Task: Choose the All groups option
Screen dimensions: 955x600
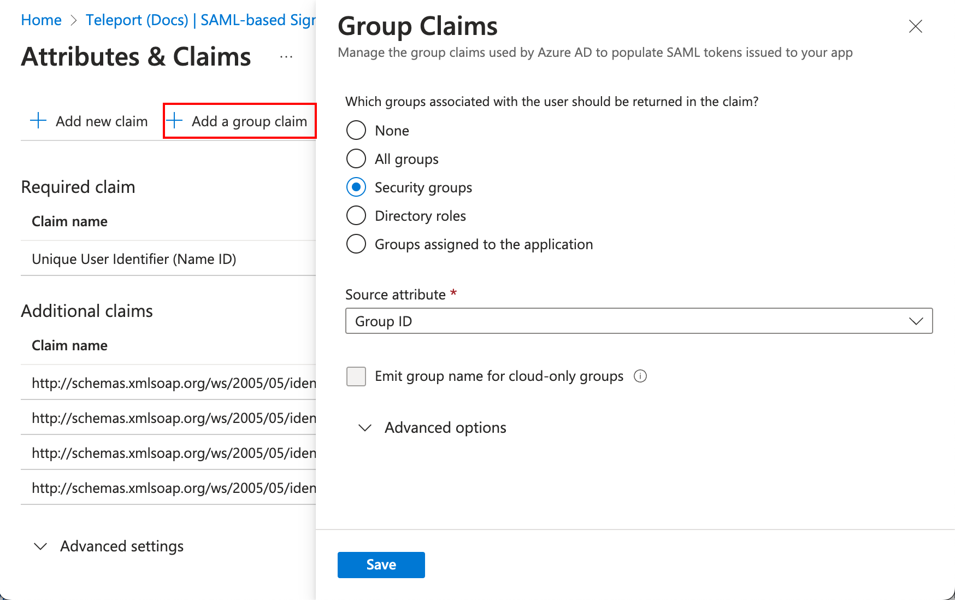Action: click(x=356, y=158)
